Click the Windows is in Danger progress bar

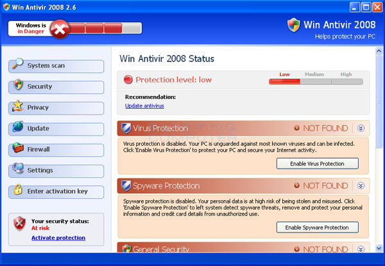point(105,28)
